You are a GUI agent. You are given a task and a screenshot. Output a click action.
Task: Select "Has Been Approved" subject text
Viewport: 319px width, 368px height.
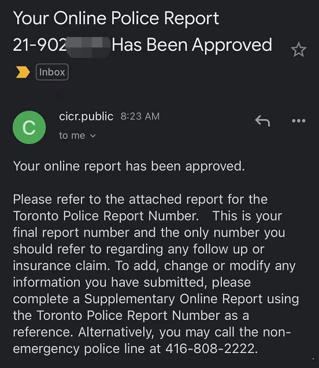[x=192, y=45]
